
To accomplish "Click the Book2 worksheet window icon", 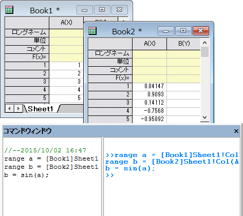I will (92, 31).
